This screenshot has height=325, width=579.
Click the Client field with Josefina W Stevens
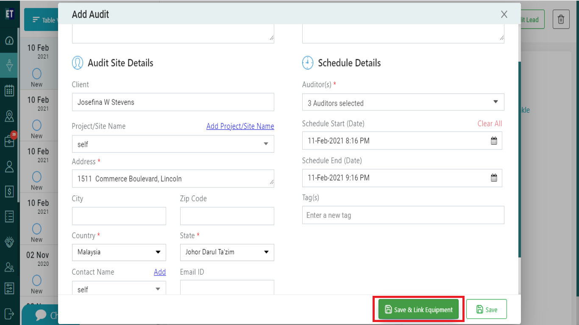tap(173, 102)
